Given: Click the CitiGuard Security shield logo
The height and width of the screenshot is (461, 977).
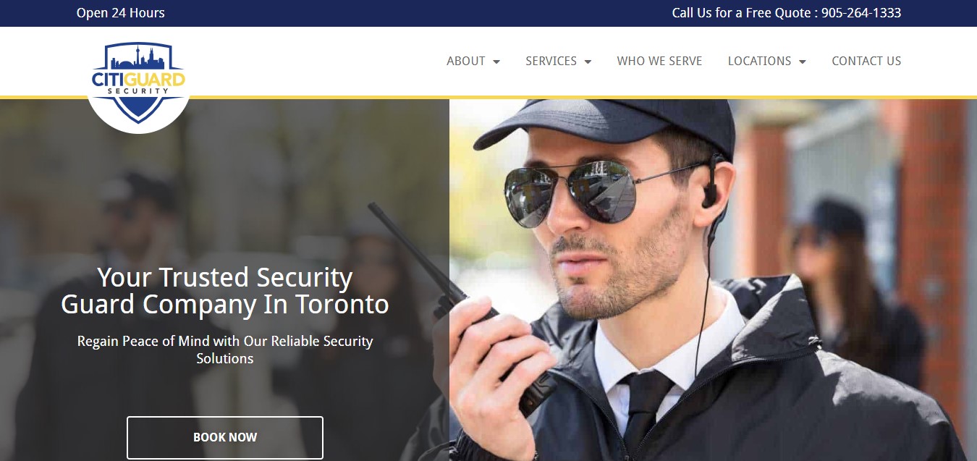Looking at the screenshot, I should coord(138,83).
